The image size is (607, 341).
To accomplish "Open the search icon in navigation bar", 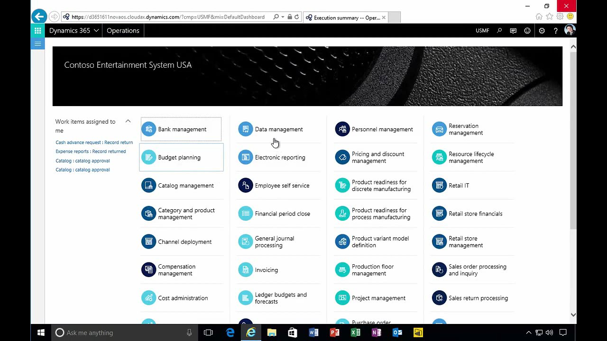I will point(499,30).
